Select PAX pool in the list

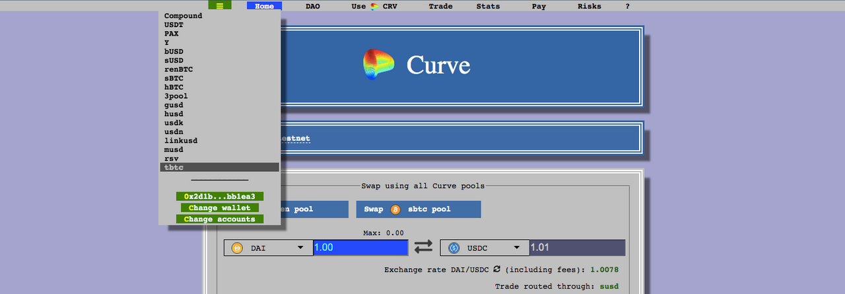tap(219, 33)
